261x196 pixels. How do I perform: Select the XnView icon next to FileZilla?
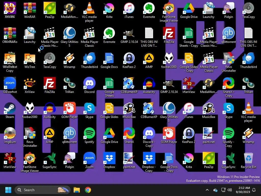(30, 85)
